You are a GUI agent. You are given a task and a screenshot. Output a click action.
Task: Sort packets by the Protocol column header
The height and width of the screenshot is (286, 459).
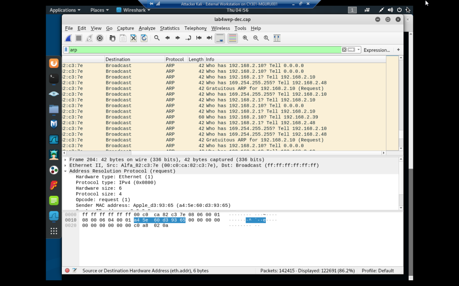pyautogui.click(x=176, y=59)
